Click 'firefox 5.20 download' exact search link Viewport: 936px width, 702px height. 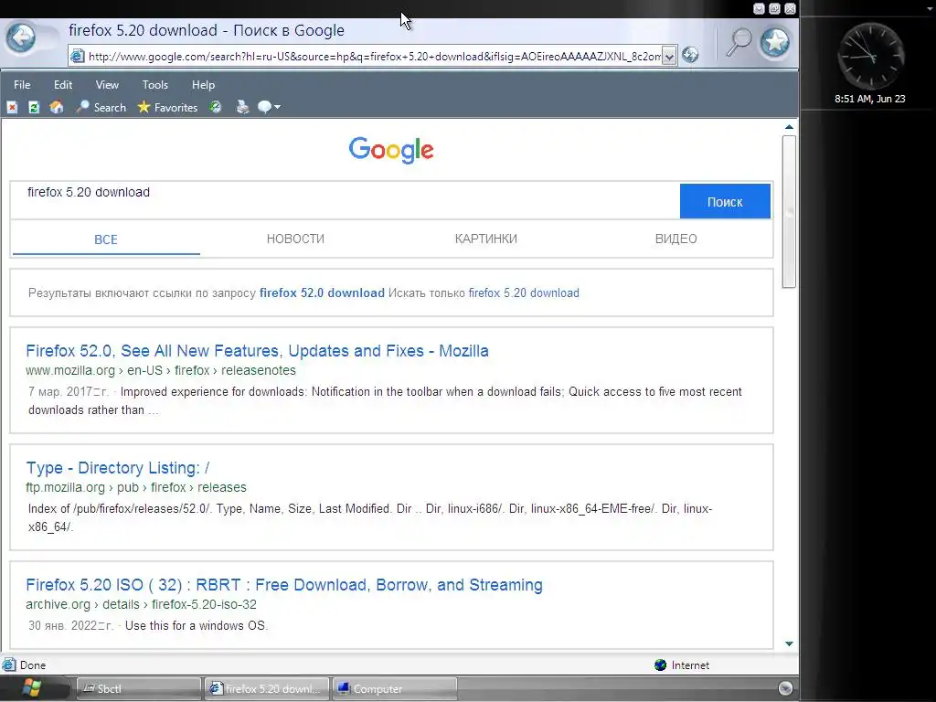524,293
